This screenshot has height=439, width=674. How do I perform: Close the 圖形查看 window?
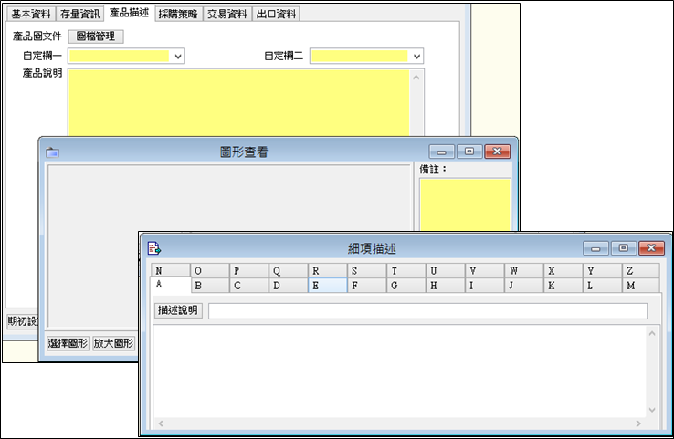(497, 152)
